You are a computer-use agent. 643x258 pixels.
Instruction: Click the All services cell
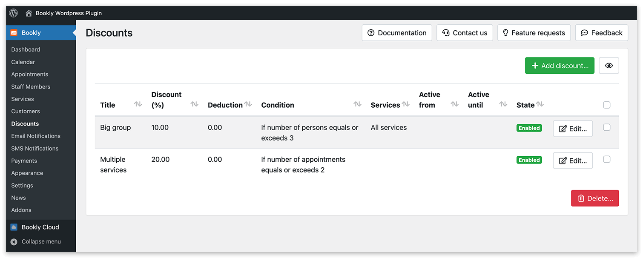coord(389,128)
